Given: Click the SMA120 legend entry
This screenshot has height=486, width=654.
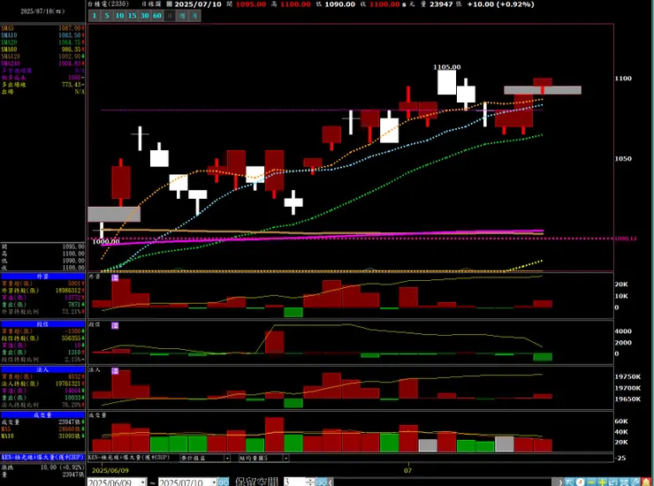Looking at the screenshot, I should (x=42, y=57).
